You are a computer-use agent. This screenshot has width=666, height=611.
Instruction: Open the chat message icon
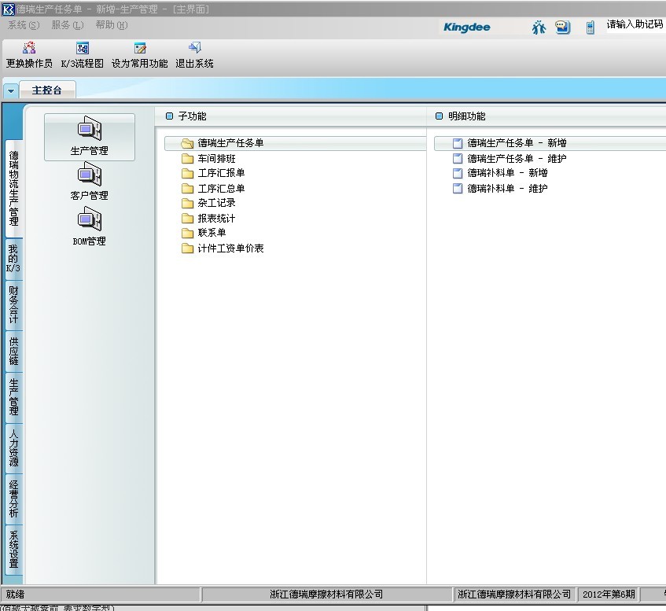[x=562, y=28]
